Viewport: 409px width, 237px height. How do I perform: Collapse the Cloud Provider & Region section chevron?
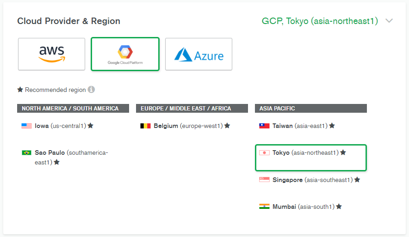click(x=389, y=21)
